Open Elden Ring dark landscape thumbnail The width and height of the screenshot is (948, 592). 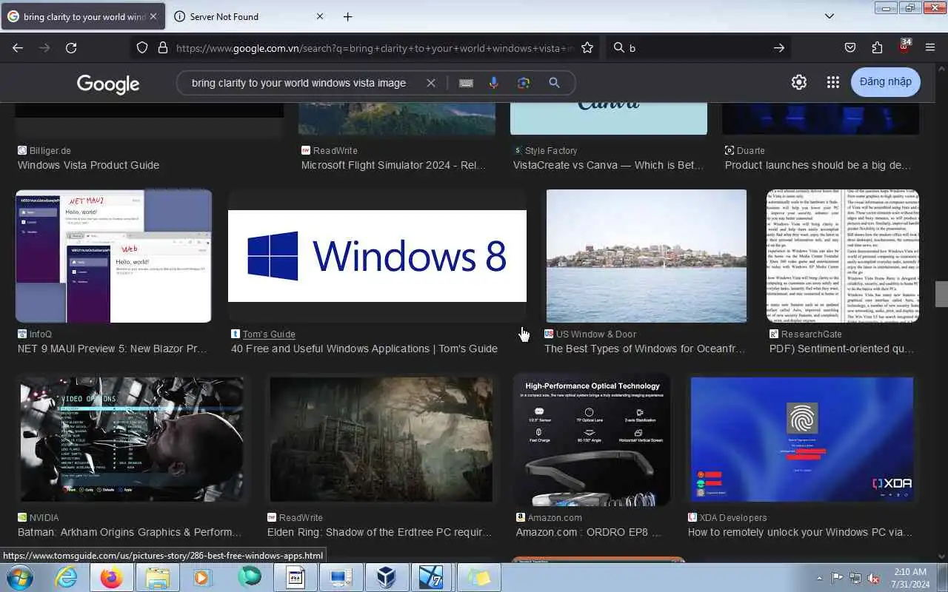click(x=381, y=440)
